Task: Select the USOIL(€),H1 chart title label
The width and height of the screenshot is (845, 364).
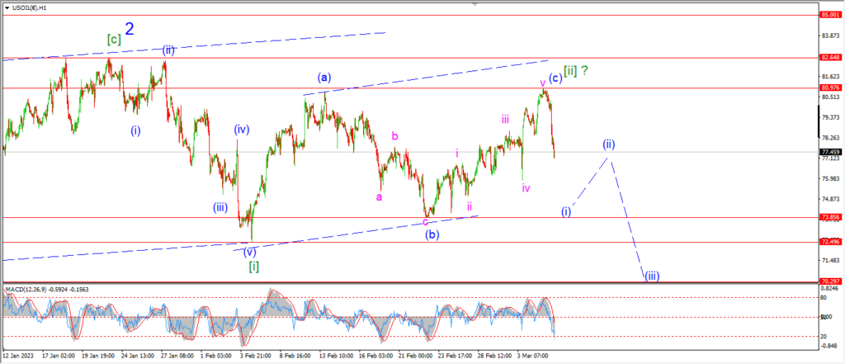Action: pos(28,8)
